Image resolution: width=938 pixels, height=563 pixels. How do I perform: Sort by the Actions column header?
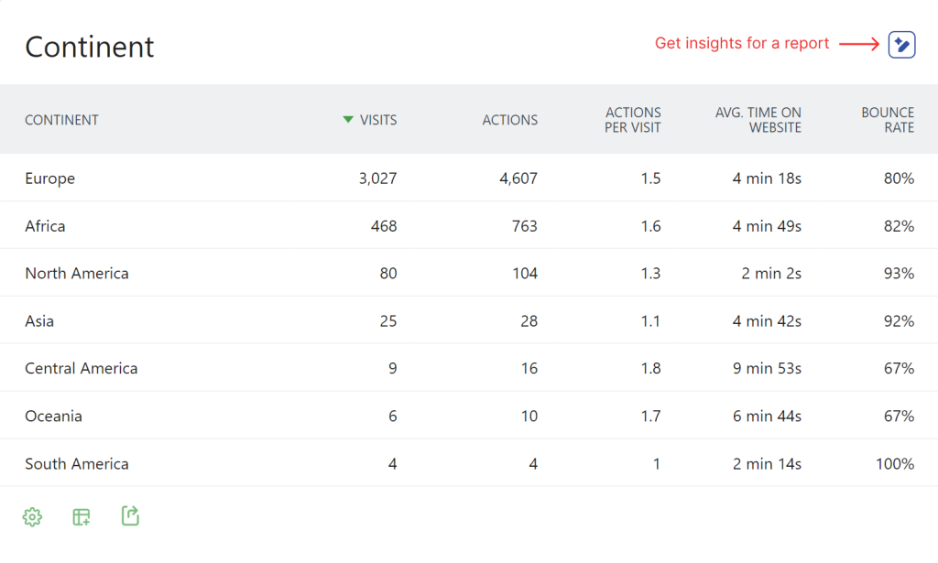tap(509, 120)
